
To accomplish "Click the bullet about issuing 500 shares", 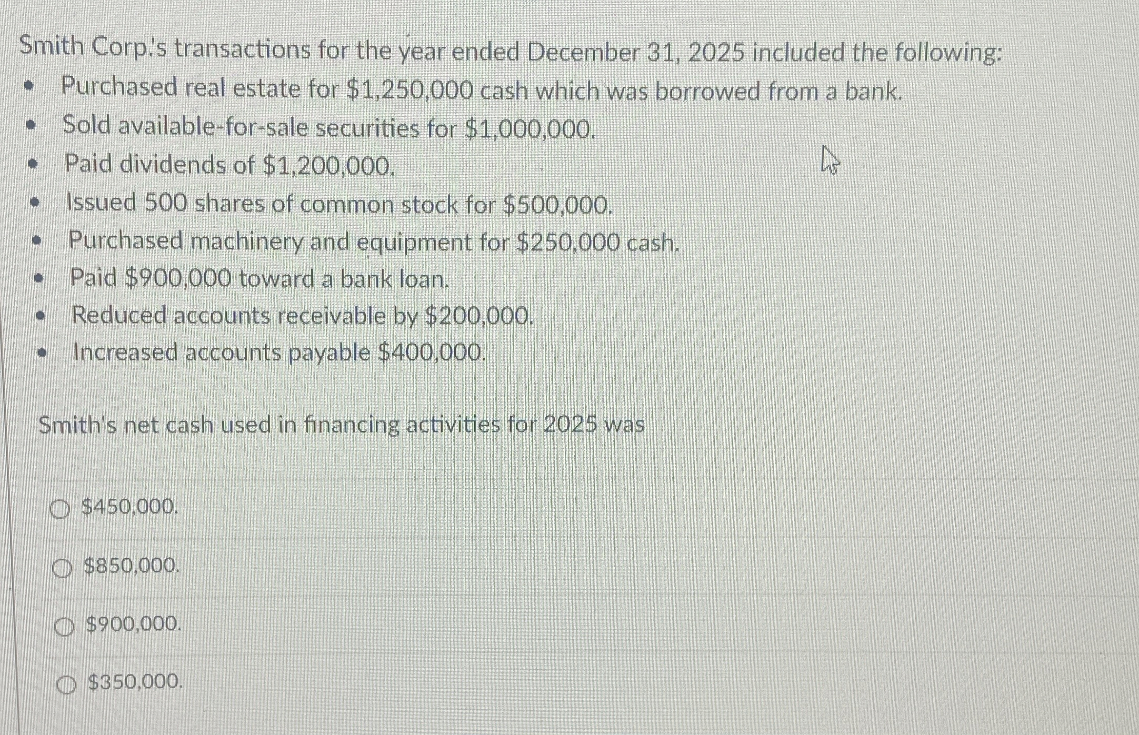I will tap(339, 204).
